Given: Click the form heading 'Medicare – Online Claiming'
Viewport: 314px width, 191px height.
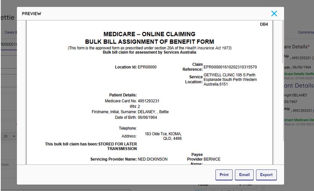Looking at the screenshot, I should [149, 34].
